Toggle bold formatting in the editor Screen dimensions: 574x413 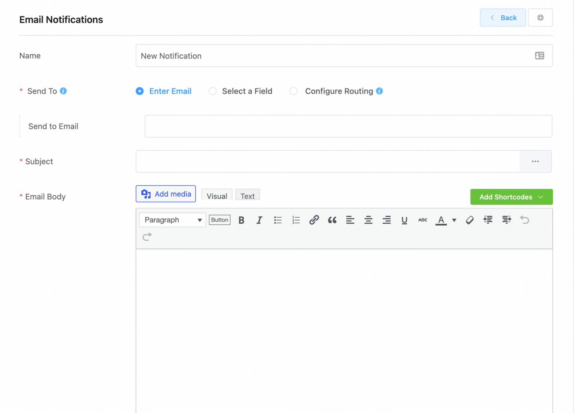(241, 220)
